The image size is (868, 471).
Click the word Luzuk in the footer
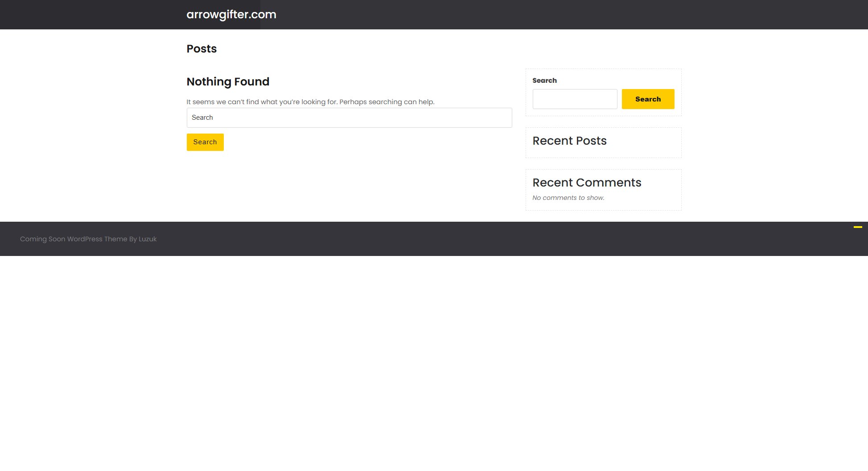[x=148, y=239]
